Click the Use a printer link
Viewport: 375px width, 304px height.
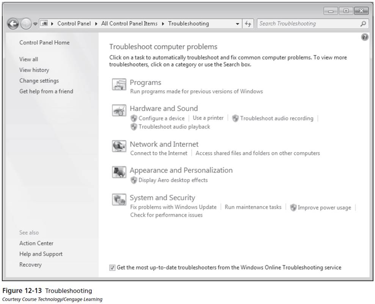click(208, 118)
